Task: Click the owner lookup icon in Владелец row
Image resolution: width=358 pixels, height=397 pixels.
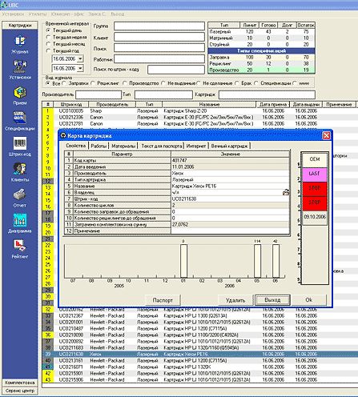Action: coord(286,192)
